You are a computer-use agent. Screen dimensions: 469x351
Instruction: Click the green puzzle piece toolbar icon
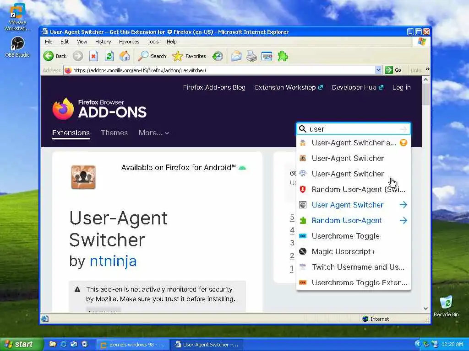pos(283,56)
